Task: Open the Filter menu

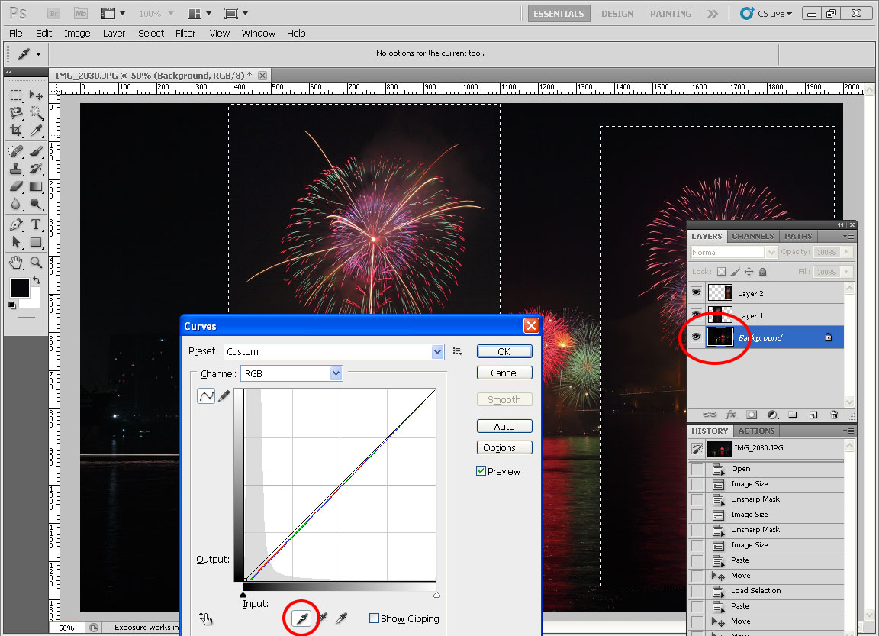Action: click(x=185, y=33)
